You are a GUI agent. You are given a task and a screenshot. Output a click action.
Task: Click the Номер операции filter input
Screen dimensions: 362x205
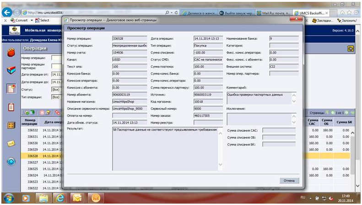(x=57, y=58)
